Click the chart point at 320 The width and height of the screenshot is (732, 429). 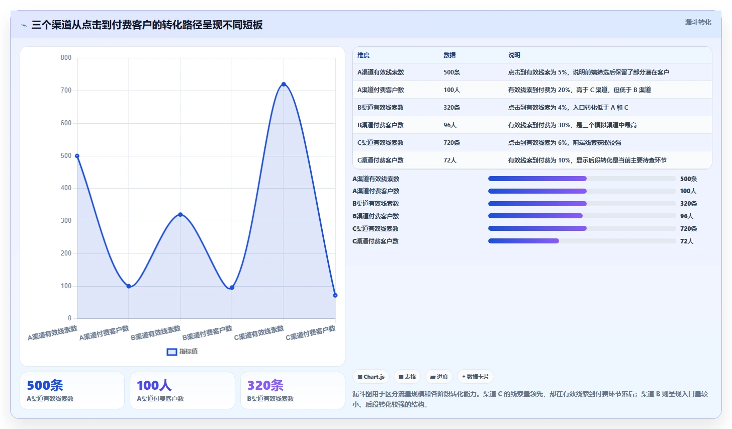click(180, 215)
